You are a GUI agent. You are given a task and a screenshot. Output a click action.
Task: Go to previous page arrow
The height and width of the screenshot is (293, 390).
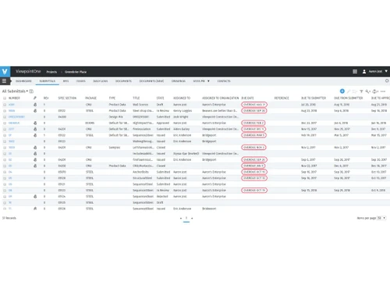(181, 218)
